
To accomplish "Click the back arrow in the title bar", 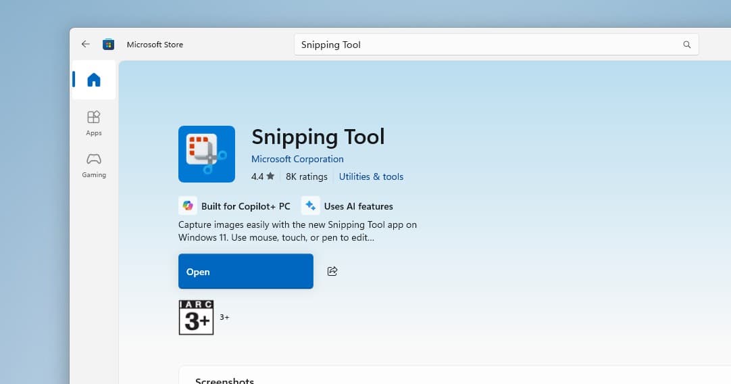I will coord(85,45).
